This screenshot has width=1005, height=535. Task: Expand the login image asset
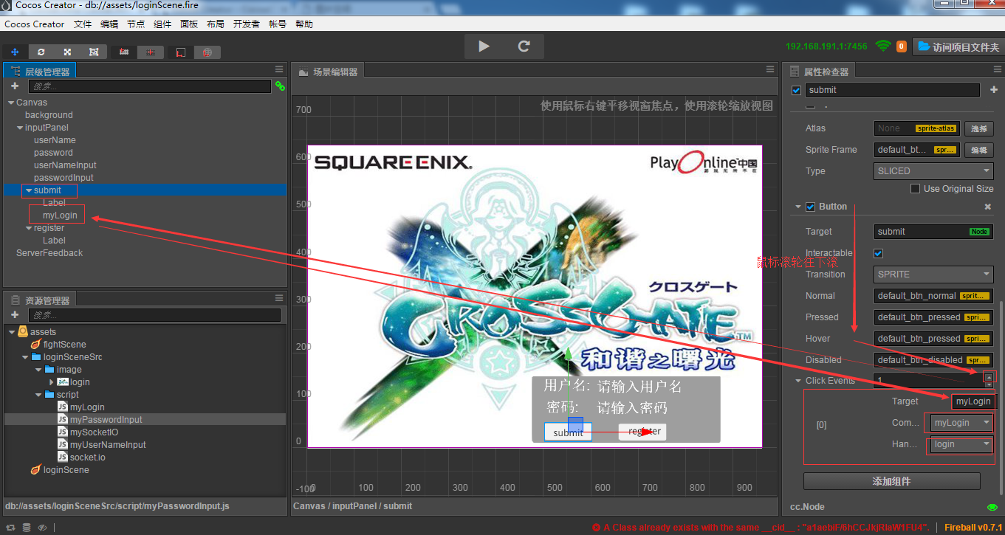click(52, 382)
